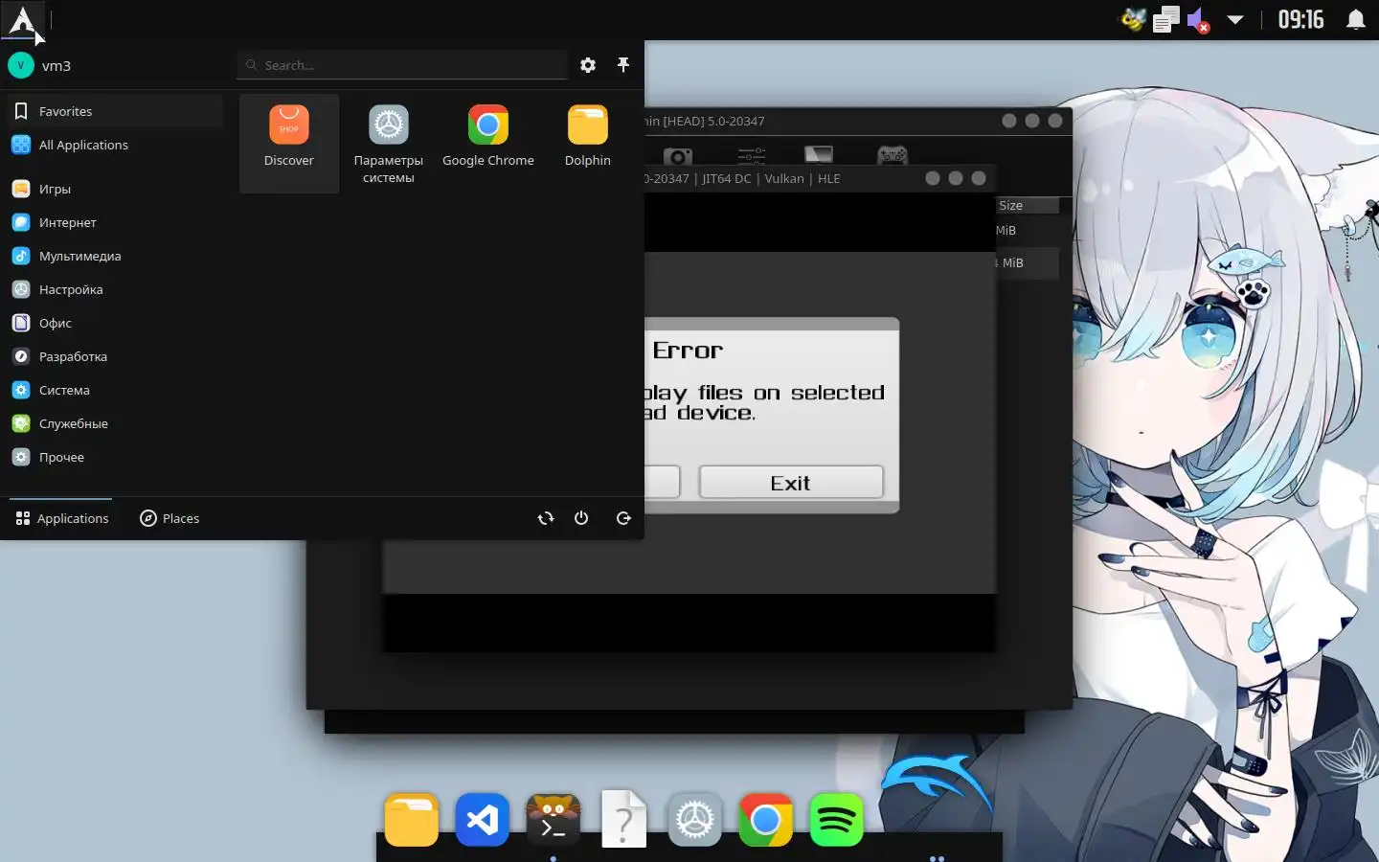Pin the launcher menu open
Screen dimensions: 1379x862
pos(623,65)
